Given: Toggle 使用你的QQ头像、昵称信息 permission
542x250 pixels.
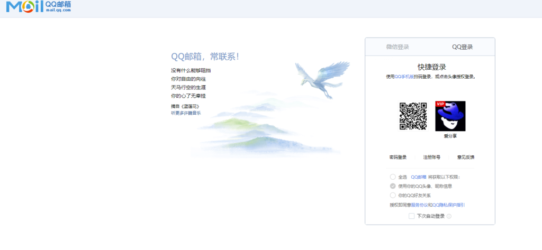Looking at the screenshot, I should [x=393, y=186].
